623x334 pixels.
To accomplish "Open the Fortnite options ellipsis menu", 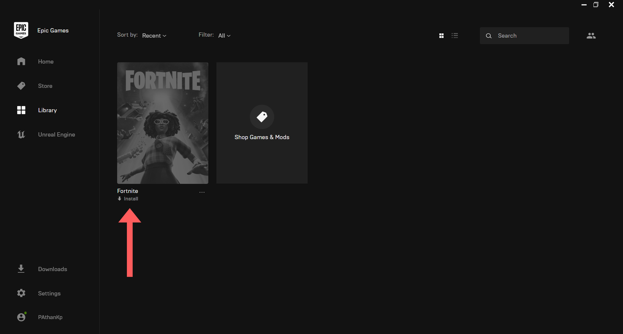I will [202, 192].
